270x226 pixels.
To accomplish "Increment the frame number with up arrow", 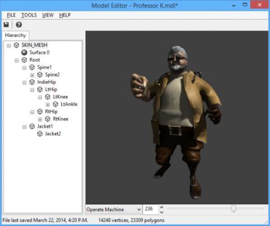I will click(161, 207).
